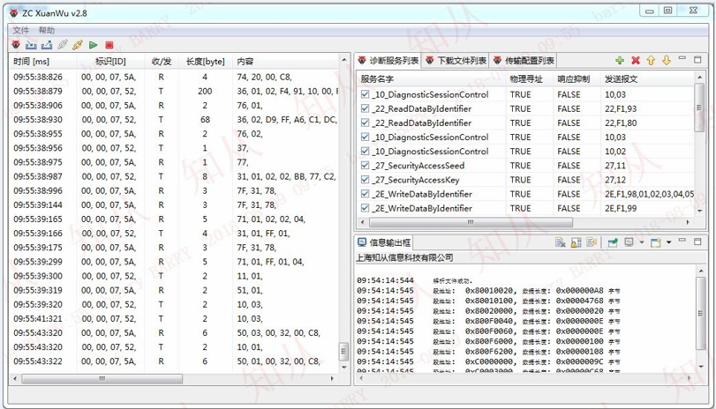Click the message log vertical scrollbar thumb
Viewport: 716px width, 409px height.
coord(343,352)
